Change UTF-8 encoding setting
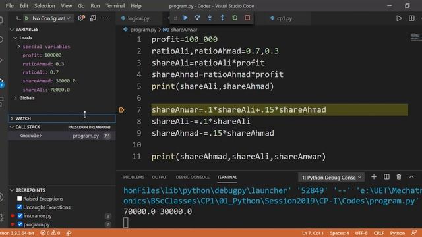Screen dimensions: 422x237 click(361, 233)
